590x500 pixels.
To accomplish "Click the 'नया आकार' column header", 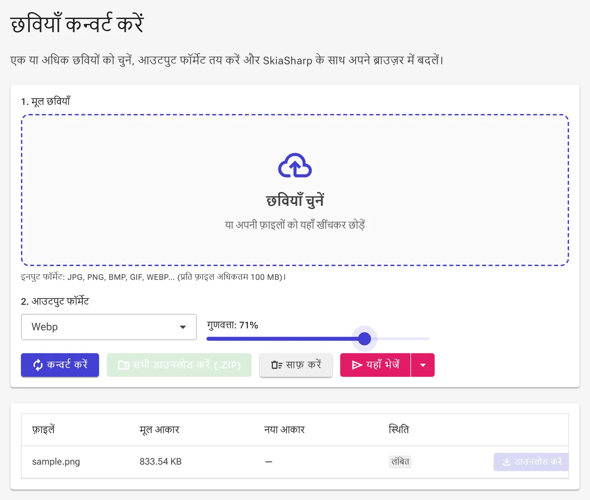I will click(x=284, y=430).
